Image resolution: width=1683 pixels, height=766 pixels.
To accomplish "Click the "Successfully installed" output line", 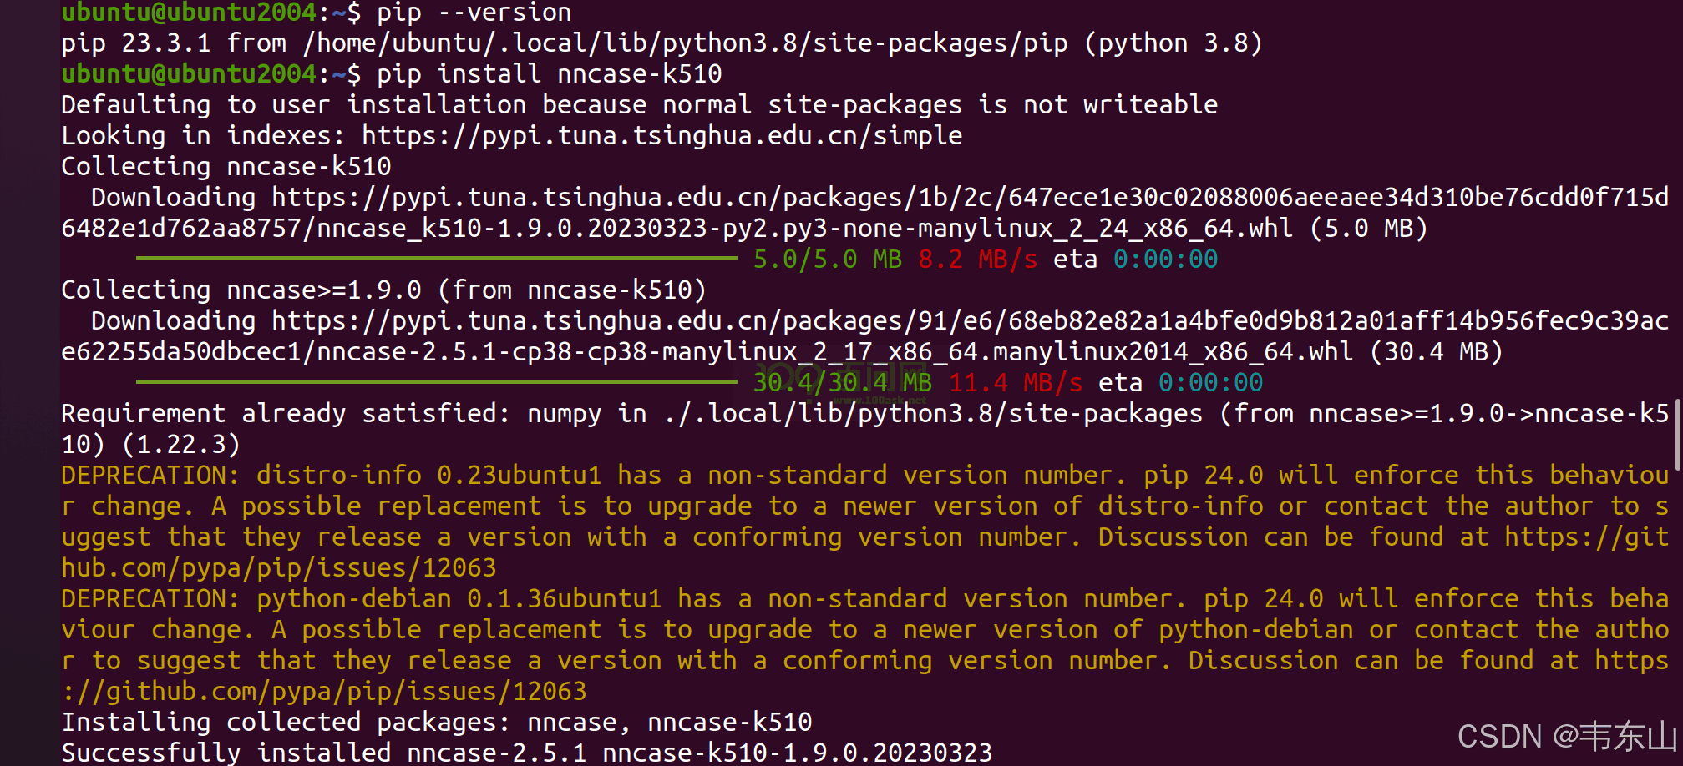I will point(526,753).
